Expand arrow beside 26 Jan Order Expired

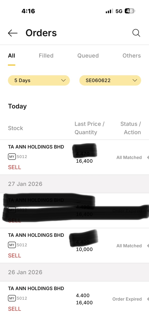[x=148, y=299]
